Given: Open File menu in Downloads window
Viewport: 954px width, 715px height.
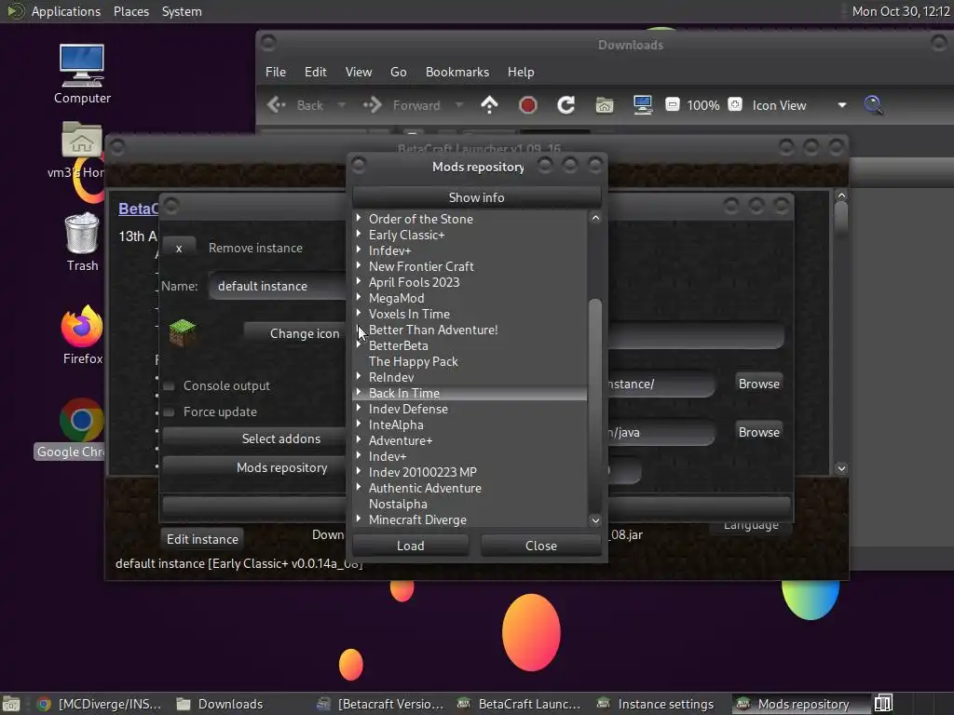Looking at the screenshot, I should click(276, 72).
